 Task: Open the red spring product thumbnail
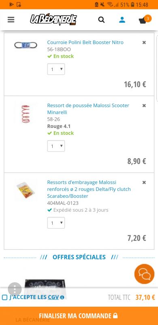pos(26,114)
